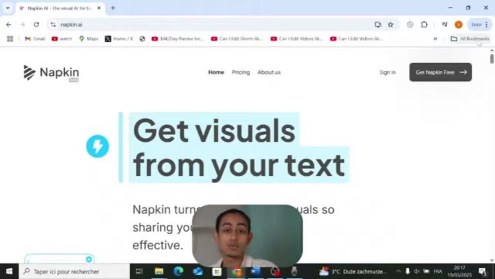Bookmark this page with the star icon
The width and height of the screenshot is (495, 279).
tap(391, 24)
